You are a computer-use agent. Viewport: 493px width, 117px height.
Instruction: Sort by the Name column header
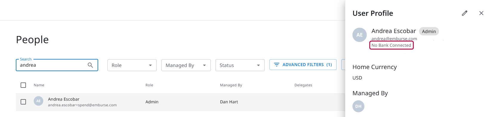(39, 85)
